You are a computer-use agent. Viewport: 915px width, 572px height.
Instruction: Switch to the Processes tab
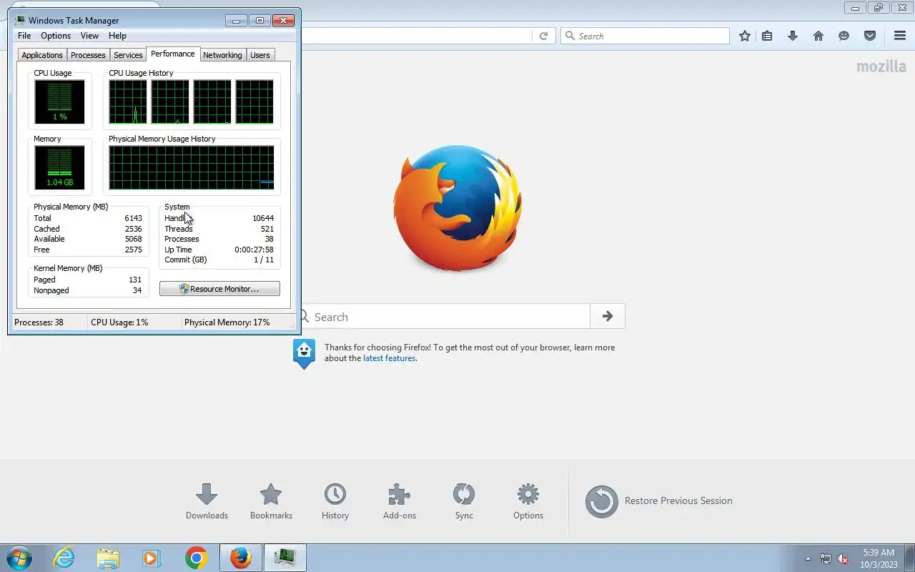point(88,55)
